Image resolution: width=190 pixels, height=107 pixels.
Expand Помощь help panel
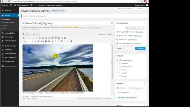point(140,9)
